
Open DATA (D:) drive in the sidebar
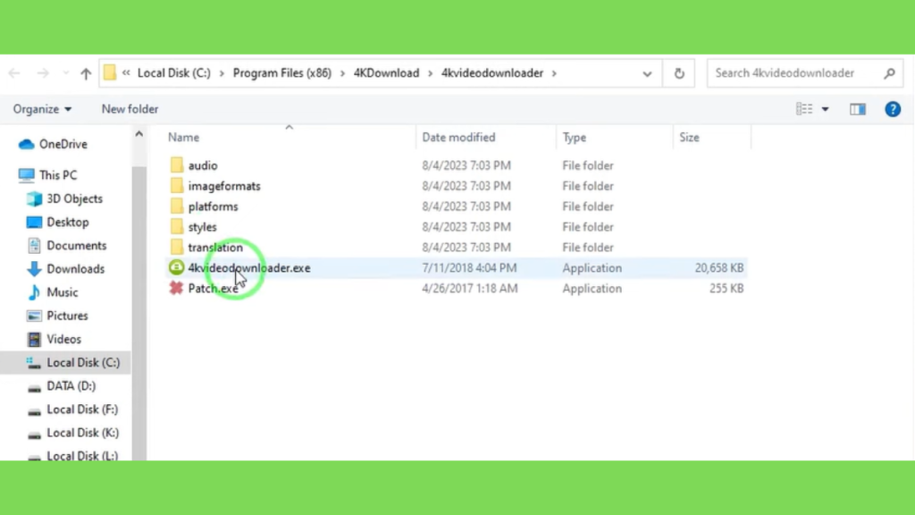coord(71,386)
